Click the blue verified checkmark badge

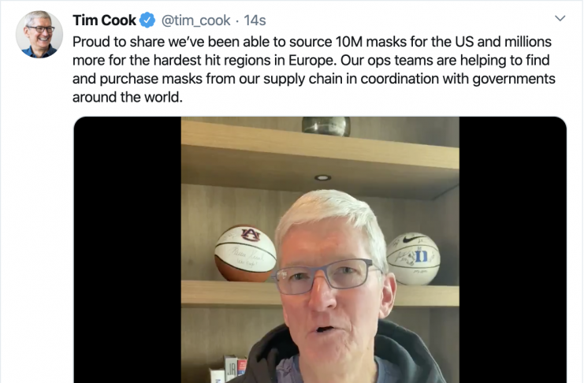(x=147, y=20)
